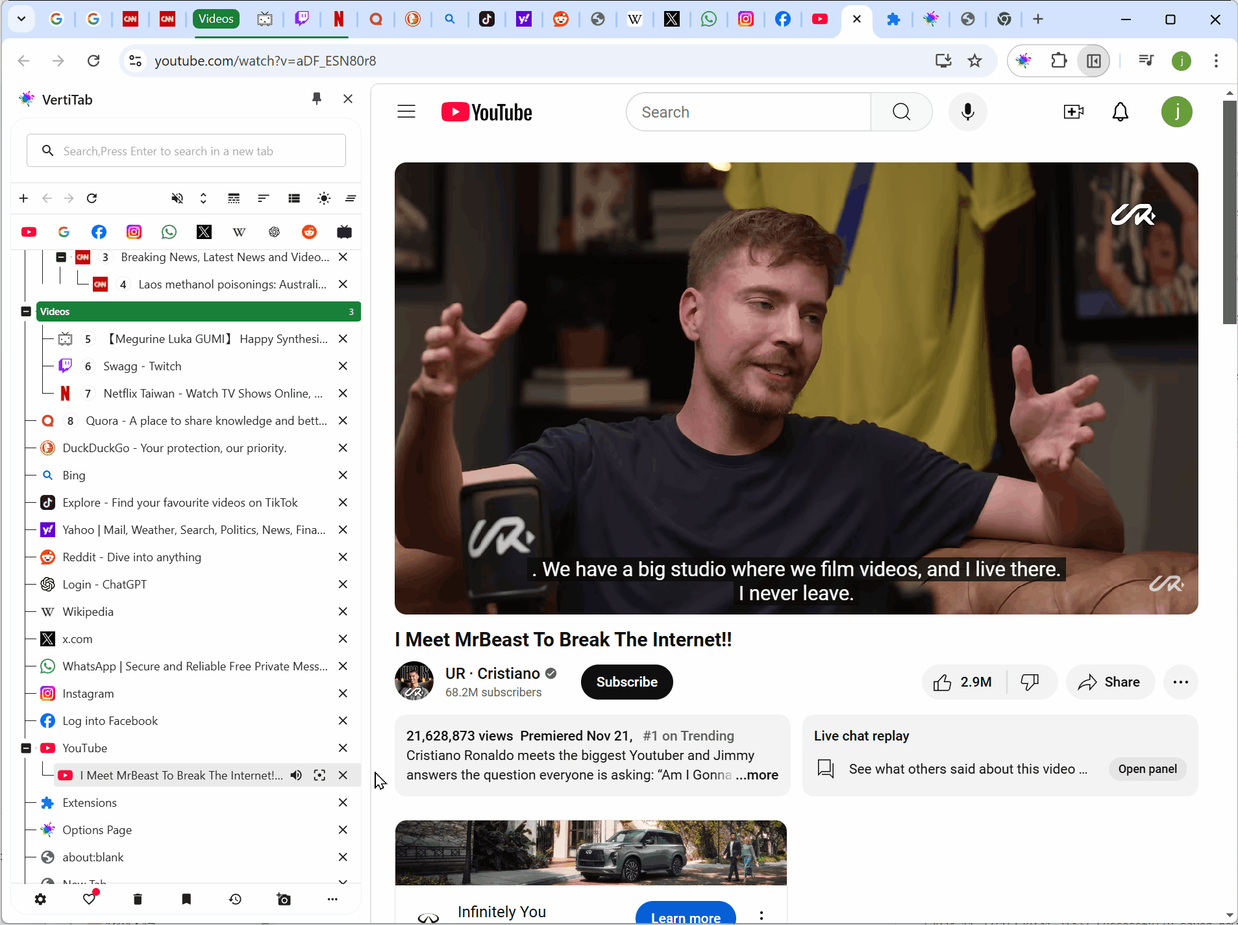Click the mute-all-tabs speaker icon in VertiTab
This screenshot has height=925, width=1238.
[177, 198]
